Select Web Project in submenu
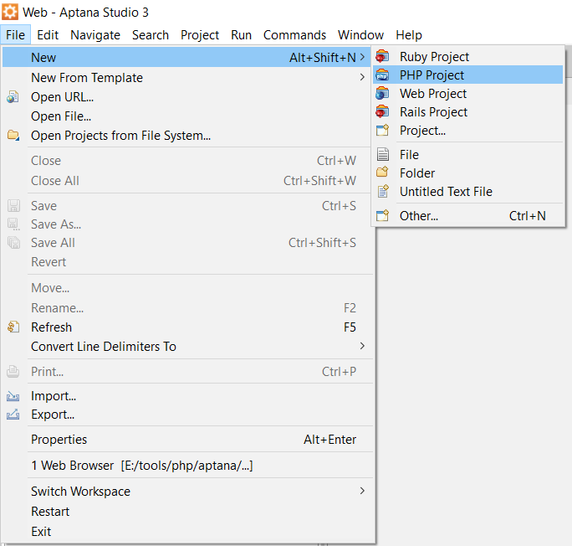The width and height of the screenshot is (572, 546). pyautogui.click(x=468, y=94)
